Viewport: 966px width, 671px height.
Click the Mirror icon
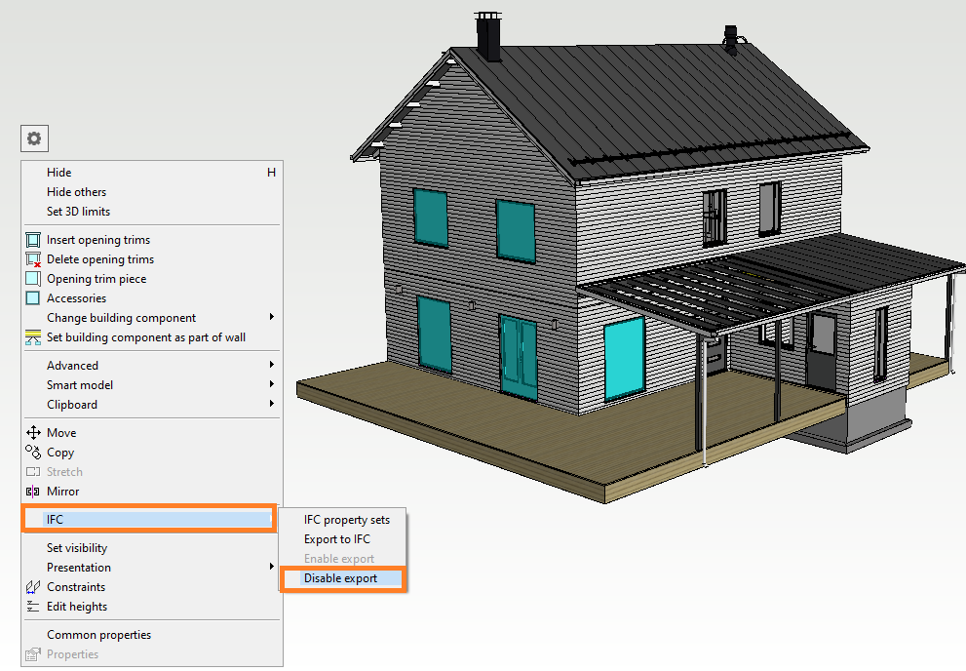(33, 492)
